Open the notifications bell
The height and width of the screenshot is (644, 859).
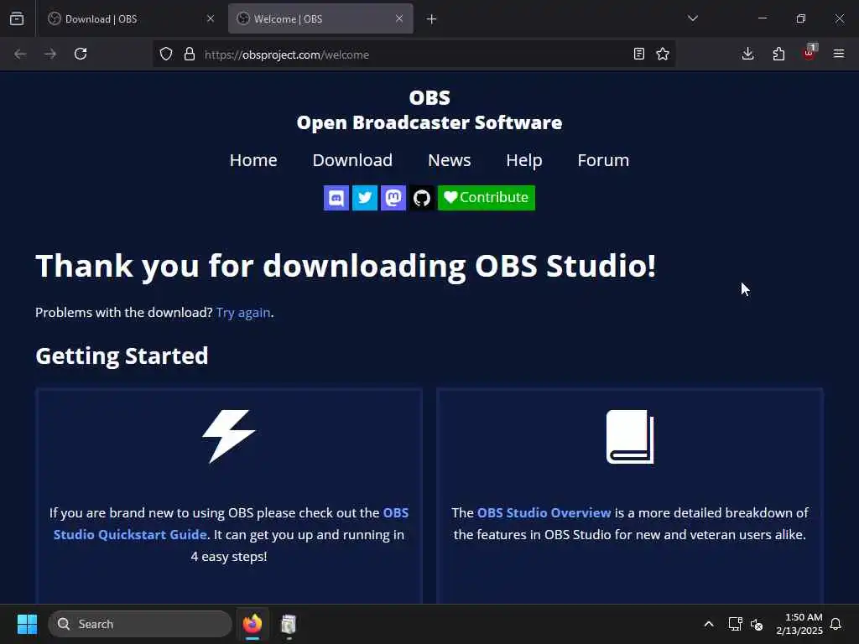click(x=836, y=624)
